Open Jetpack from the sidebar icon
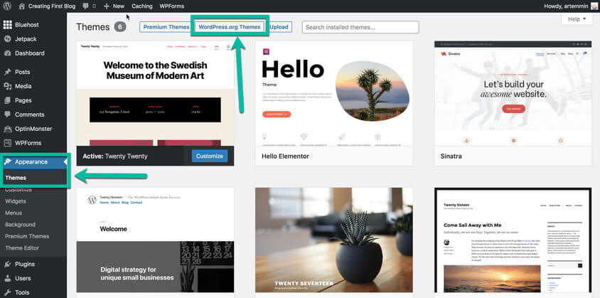The width and height of the screenshot is (600, 298). tap(7, 39)
